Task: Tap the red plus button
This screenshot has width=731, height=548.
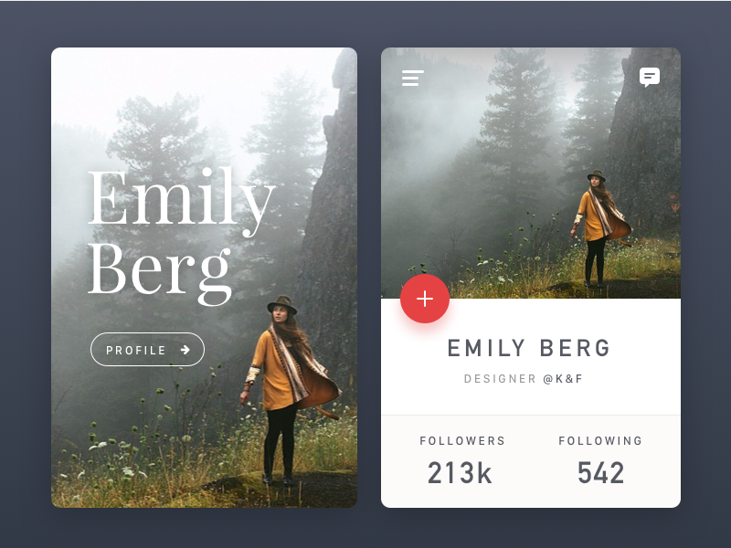Action: point(425,299)
